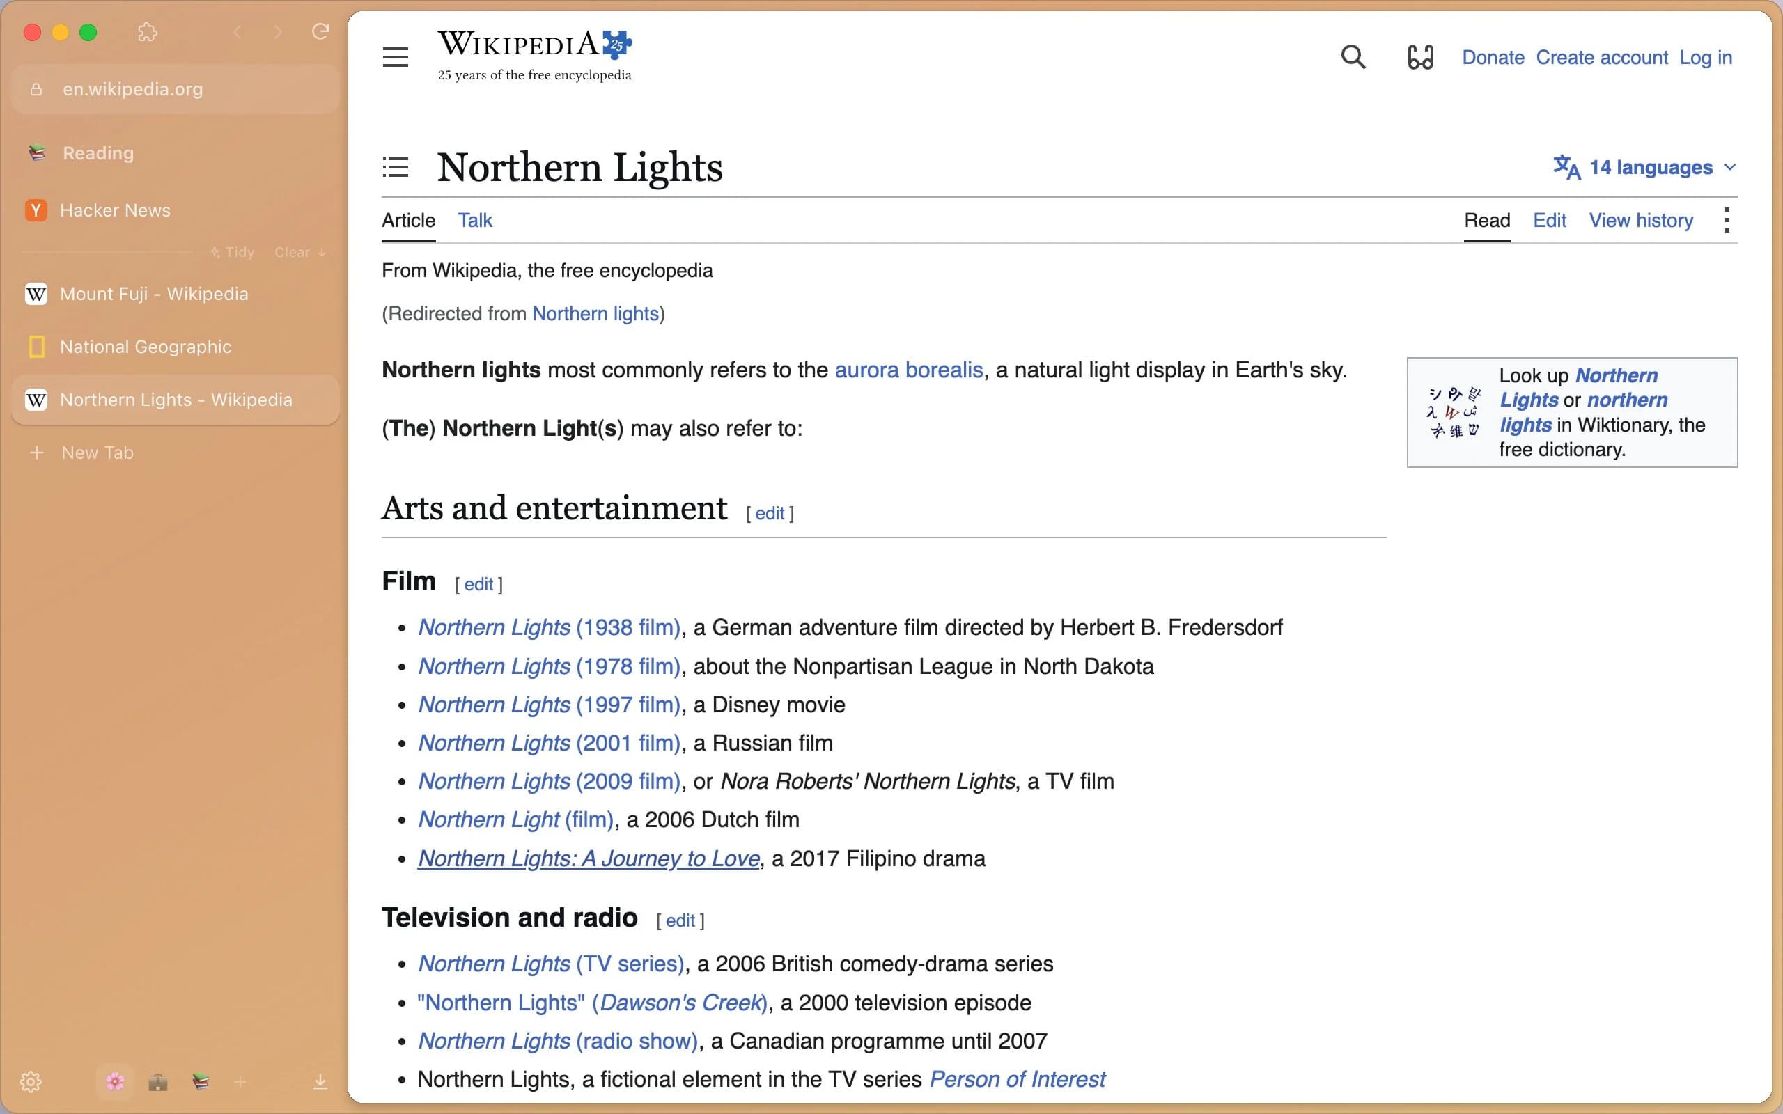This screenshot has width=1783, height=1114.
Task: Switch to the briefcase space icon
Action: pyautogui.click(x=157, y=1081)
